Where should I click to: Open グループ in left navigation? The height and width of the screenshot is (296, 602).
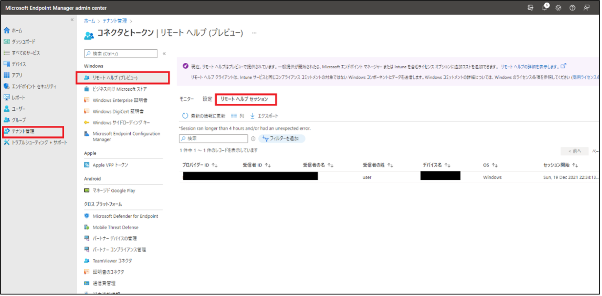pos(19,120)
